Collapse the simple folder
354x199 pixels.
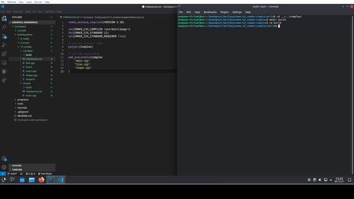(x=32, y=83)
